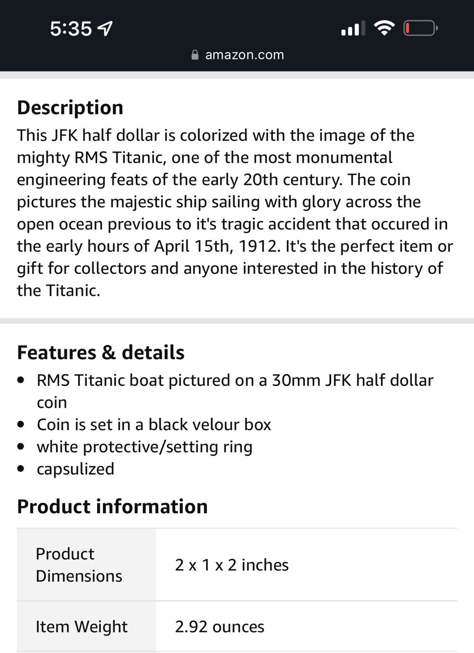Open the amazon.com address bar
The image size is (474, 653).
244,55
